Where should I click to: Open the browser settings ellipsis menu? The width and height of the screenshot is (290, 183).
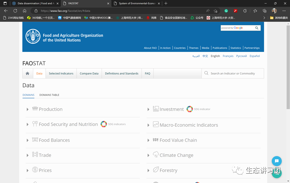[284, 11]
